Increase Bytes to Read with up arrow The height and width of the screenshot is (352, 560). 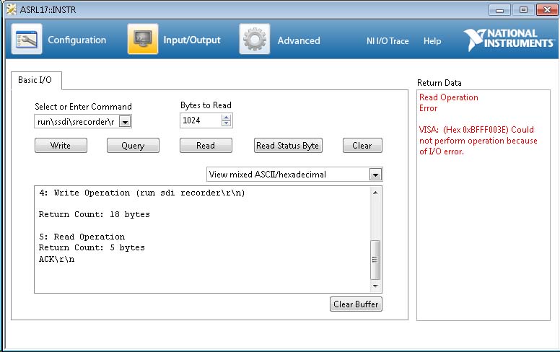coord(226,117)
